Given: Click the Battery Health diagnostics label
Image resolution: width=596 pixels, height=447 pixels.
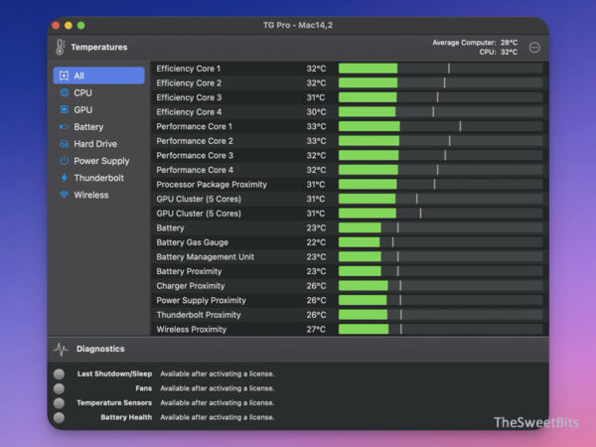Looking at the screenshot, I should pos(126,417).
